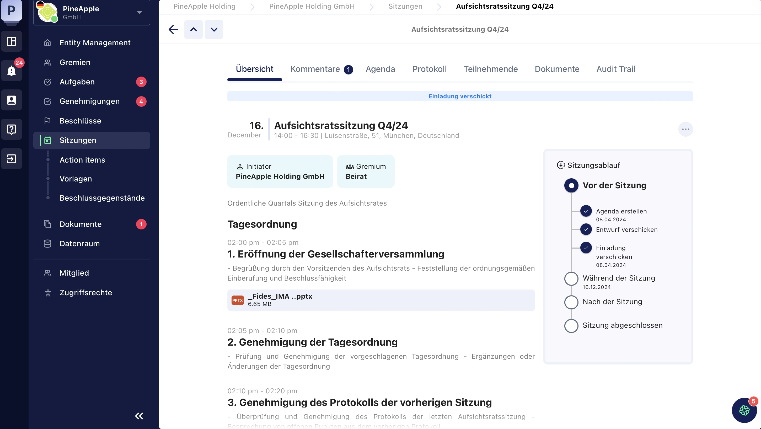This screenshot has width=761, height=429.
Task: Click the Genehmigungen checkbox icon
Action: click(47, 101)
